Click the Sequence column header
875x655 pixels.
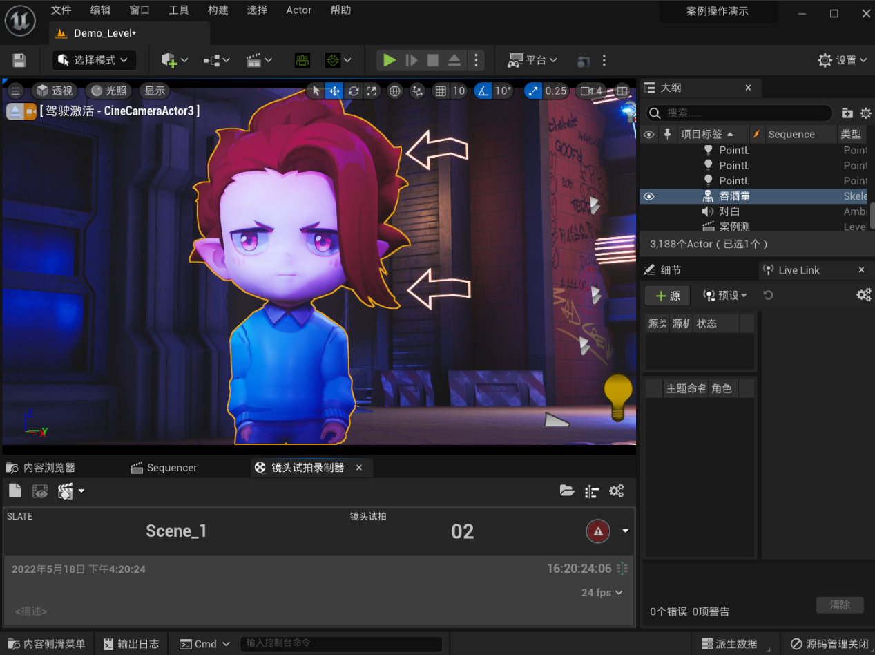click(791, 134)
